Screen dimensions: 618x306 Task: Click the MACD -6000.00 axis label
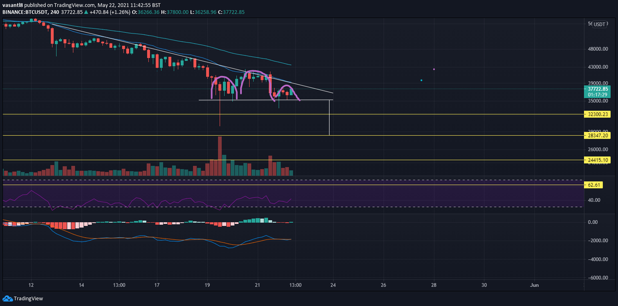[x=598, y=278]
